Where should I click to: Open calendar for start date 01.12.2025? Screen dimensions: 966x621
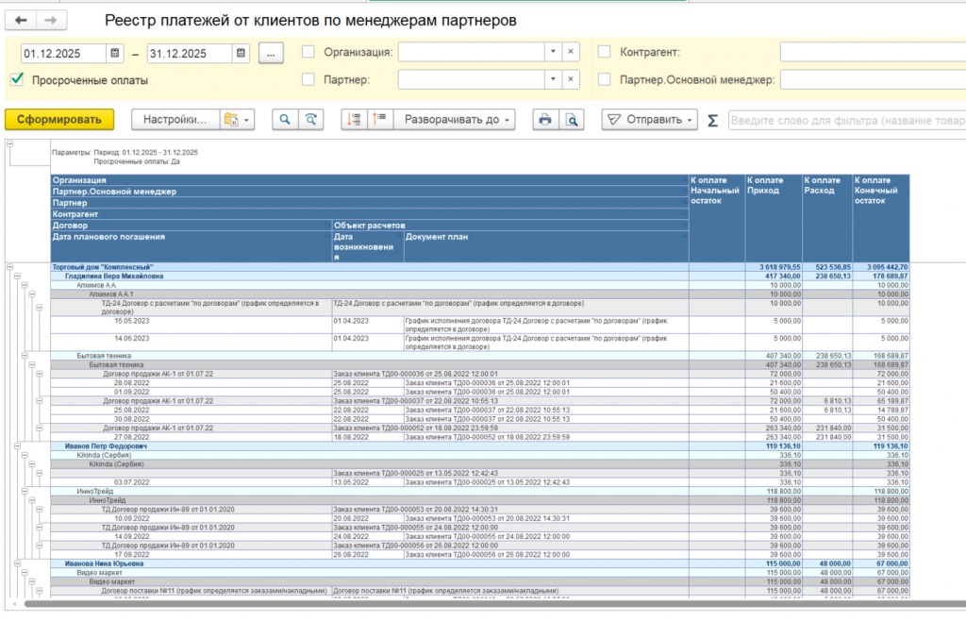(x=115, y=54)
